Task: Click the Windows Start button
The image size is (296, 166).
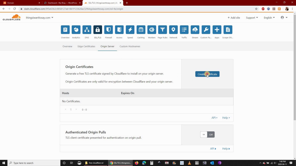Action: 3,163
